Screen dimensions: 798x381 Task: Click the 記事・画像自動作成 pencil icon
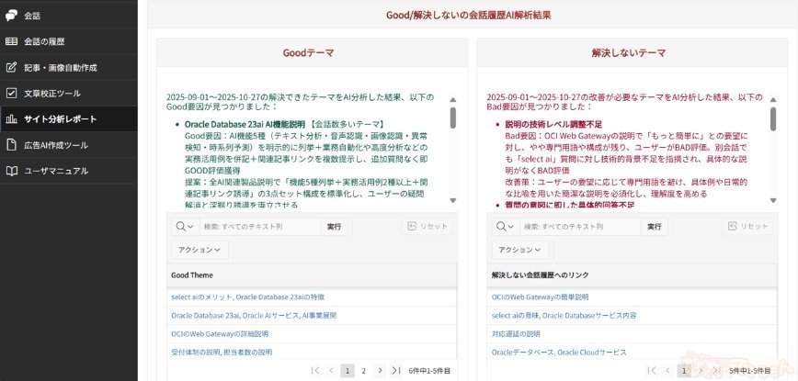(x=11, y=67)
